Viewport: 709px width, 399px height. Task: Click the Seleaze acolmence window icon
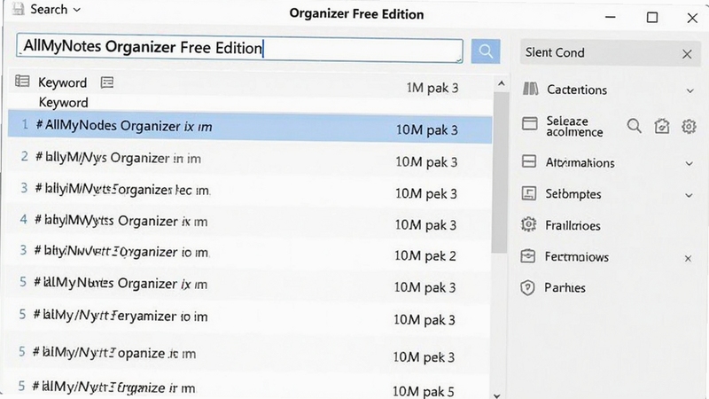529,123
